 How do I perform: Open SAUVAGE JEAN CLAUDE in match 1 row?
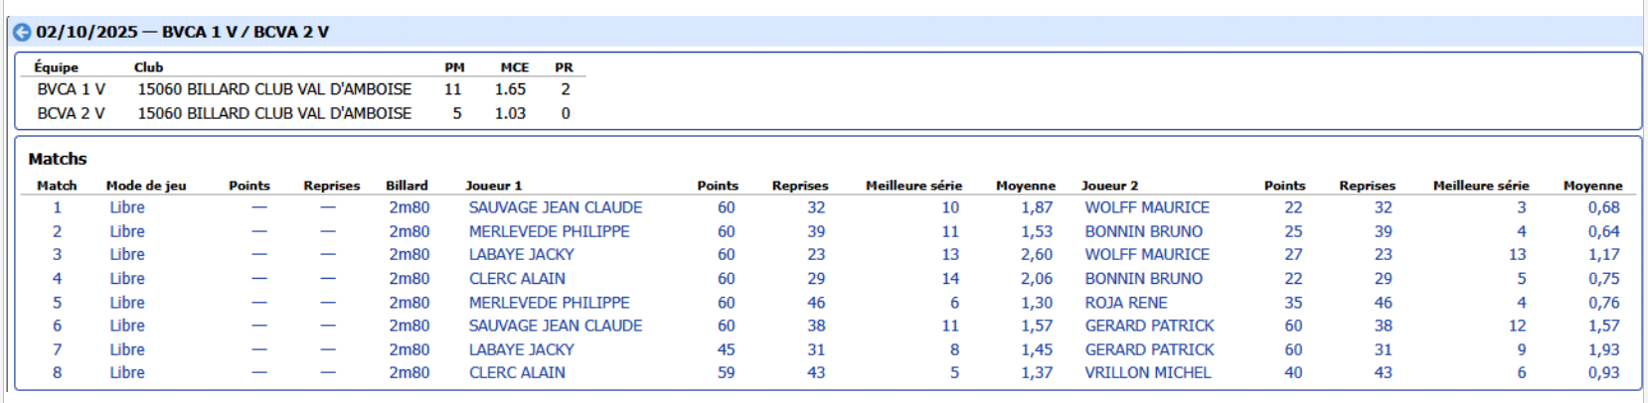click(x=555, y=207)
